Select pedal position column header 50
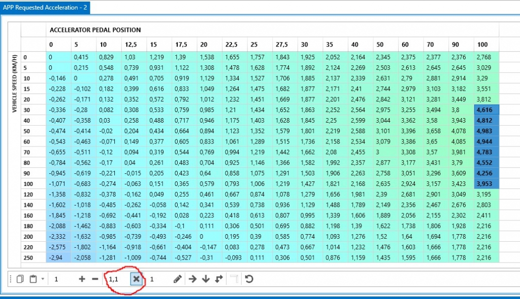 (x=386, y=45)
